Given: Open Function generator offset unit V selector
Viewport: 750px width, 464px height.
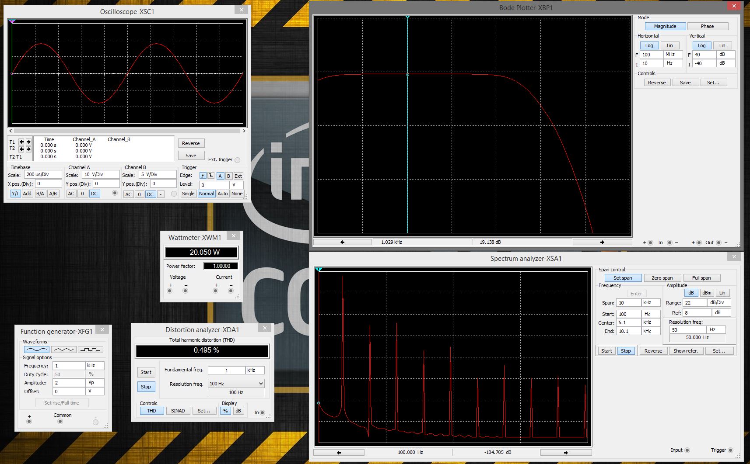Looking at the screenshot, I should [95, 391].
